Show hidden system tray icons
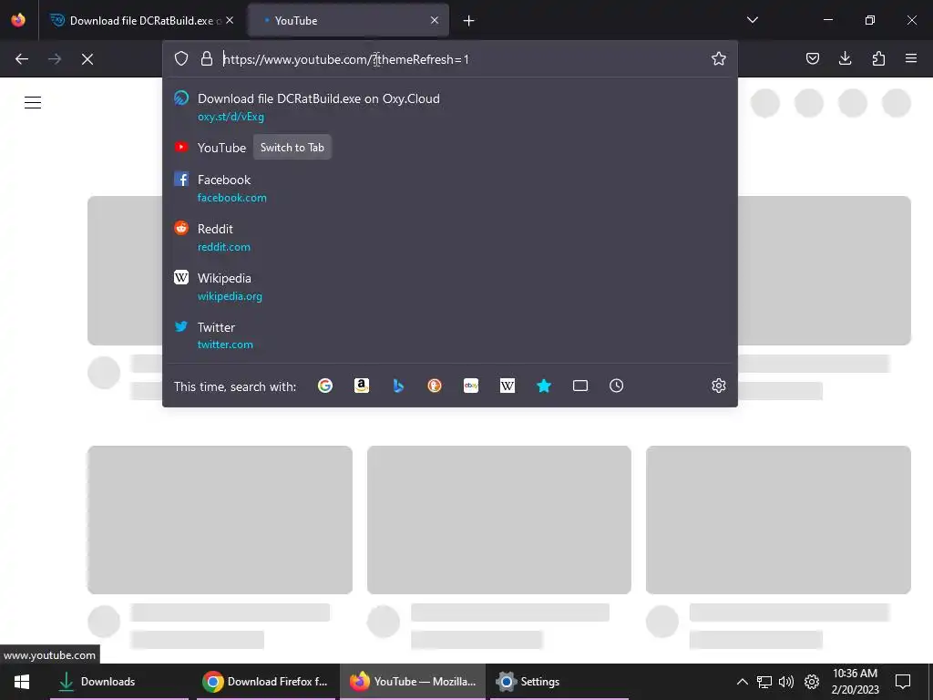The height and width of the screenshot is (700, 933). click(x=742, y=682)
